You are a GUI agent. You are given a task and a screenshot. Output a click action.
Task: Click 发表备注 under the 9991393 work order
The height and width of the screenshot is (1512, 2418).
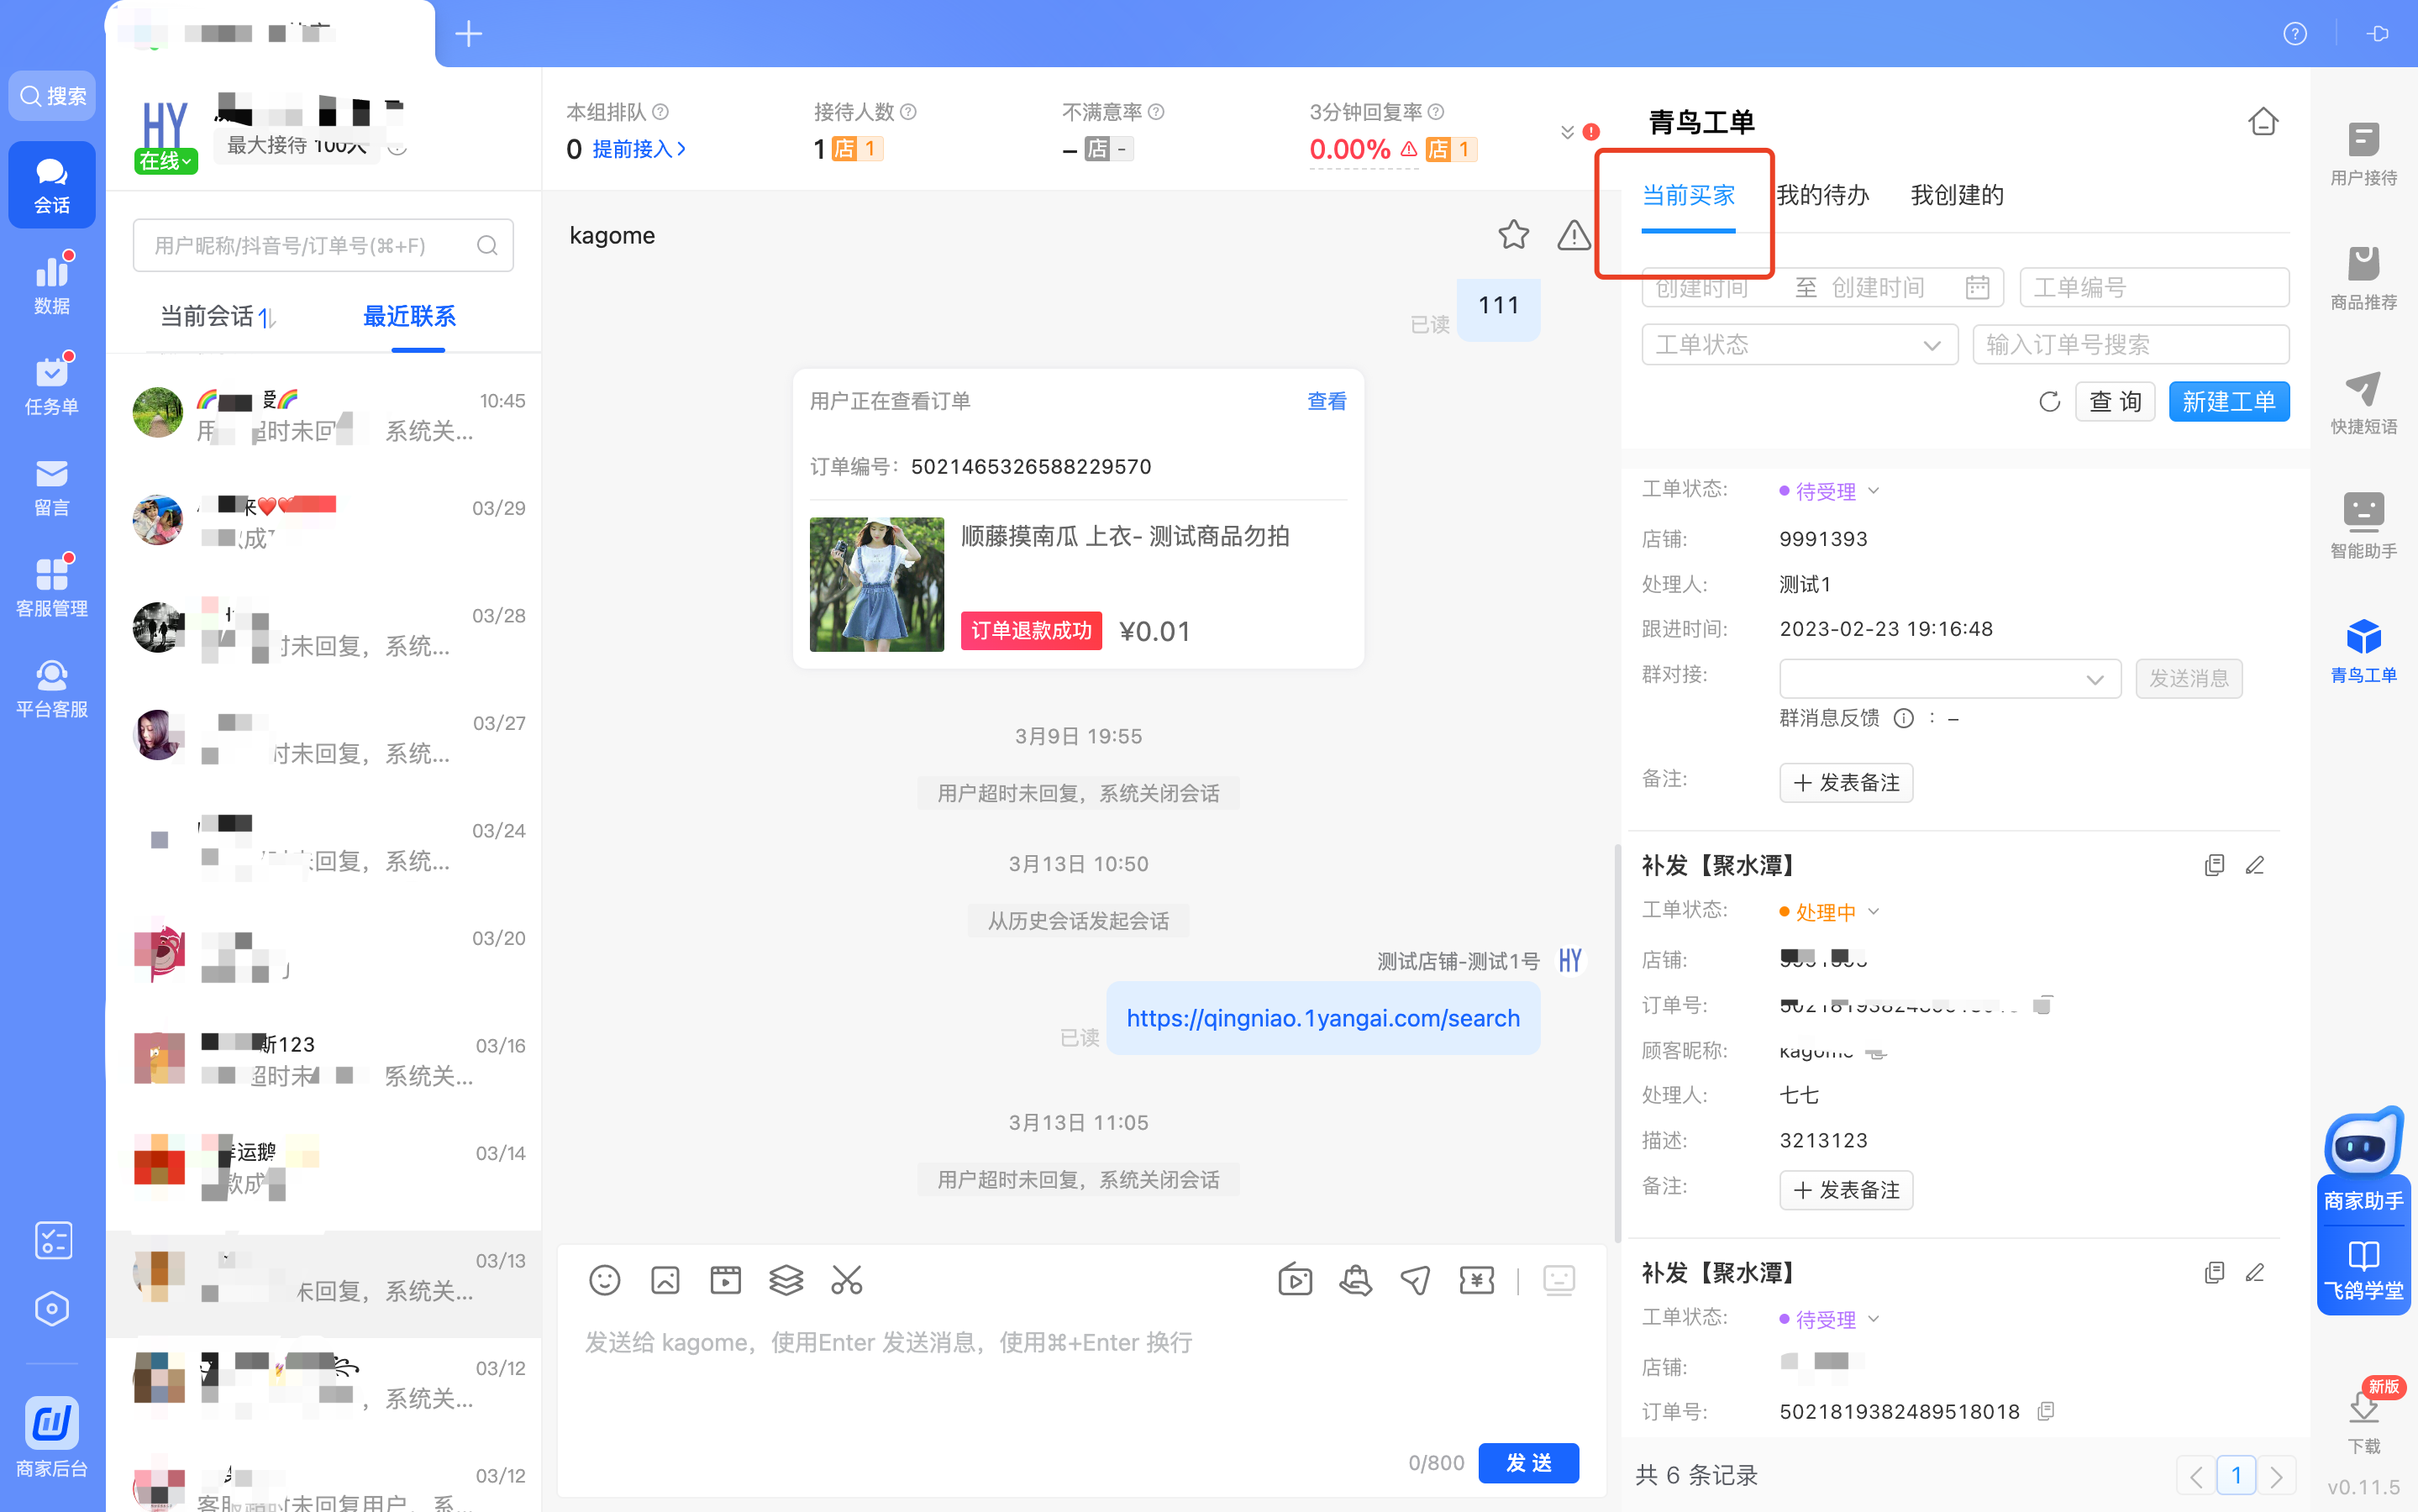1846,783
